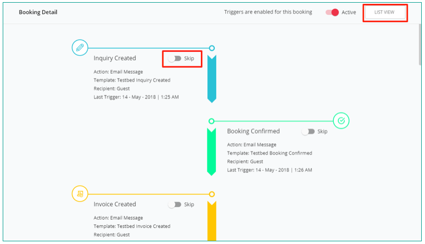
Task: Click the green Booking Confirmed timeline node
Action: [211, 121]
